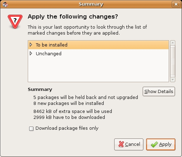Click the scrollbar trough above the thumb grip
The image size is (182, 157).
coord(173,52)
